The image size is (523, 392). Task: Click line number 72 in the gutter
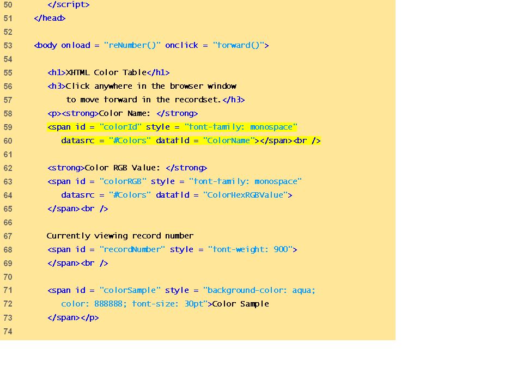tap(8, 304)
